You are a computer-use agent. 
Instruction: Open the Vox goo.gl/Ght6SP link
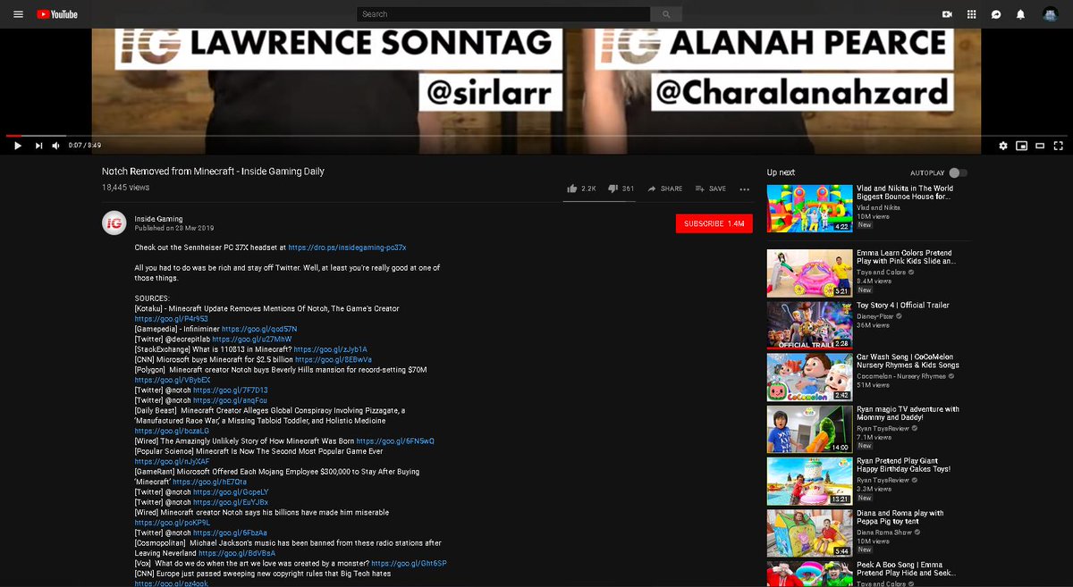tap(409, 564)
